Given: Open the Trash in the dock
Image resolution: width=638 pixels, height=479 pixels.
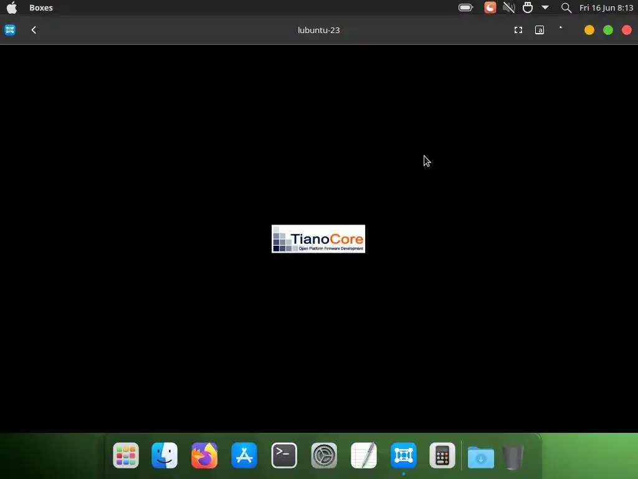Looking at the screenshot, I should click(x=513, y=457).
